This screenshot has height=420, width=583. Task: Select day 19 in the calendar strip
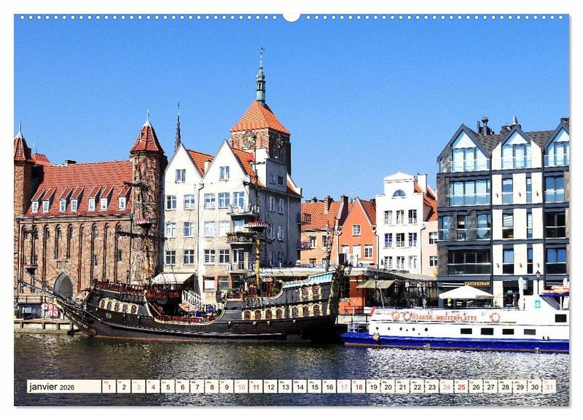373,387
